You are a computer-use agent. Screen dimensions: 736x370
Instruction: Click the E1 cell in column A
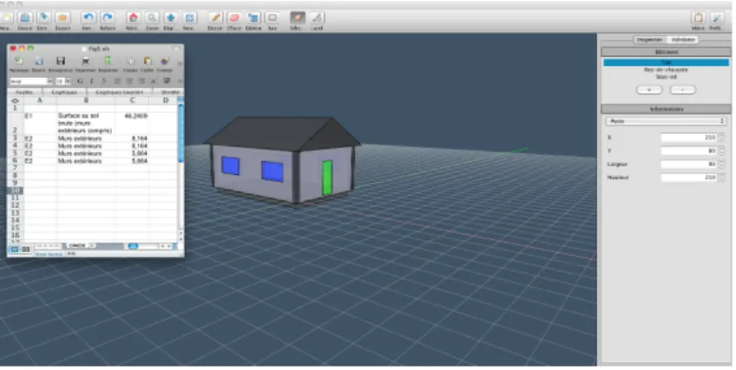[x=40, y=123]
